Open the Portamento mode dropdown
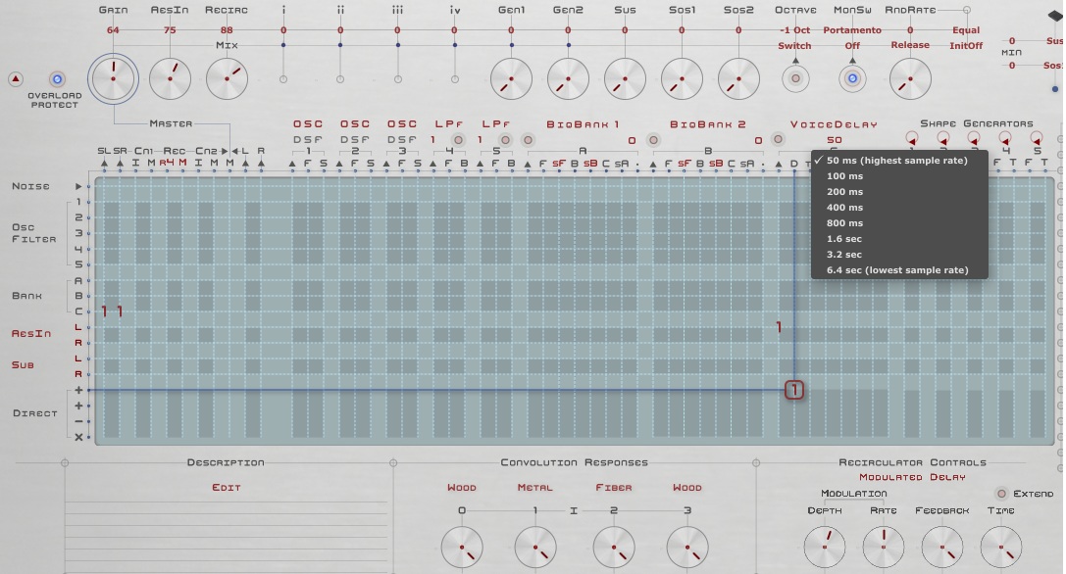Image resolution: width=1066 pixels, height=574 pixels. click(852, 30)
